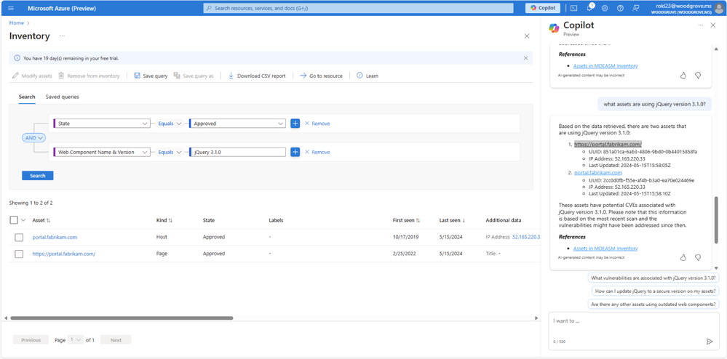Screen dimensions: 727x359
Task: Open the Approved value dropdown
Action: pyautogui.click(x=237, y=124)
